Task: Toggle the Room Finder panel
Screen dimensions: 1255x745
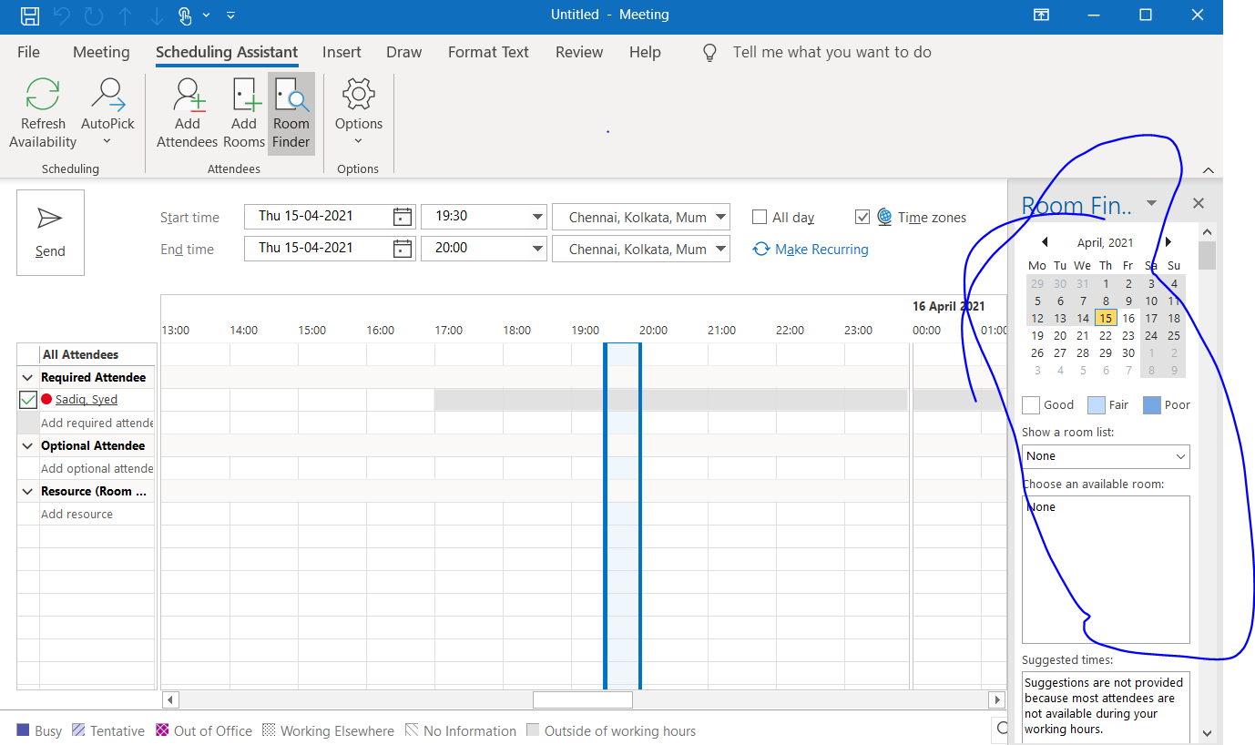Action: coord(291,109)
